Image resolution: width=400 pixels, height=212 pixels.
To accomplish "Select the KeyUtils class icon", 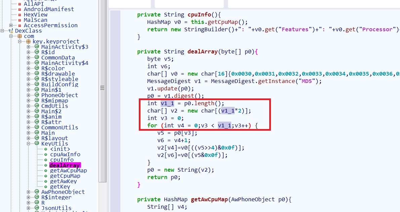I will click(x=37, y=143).
